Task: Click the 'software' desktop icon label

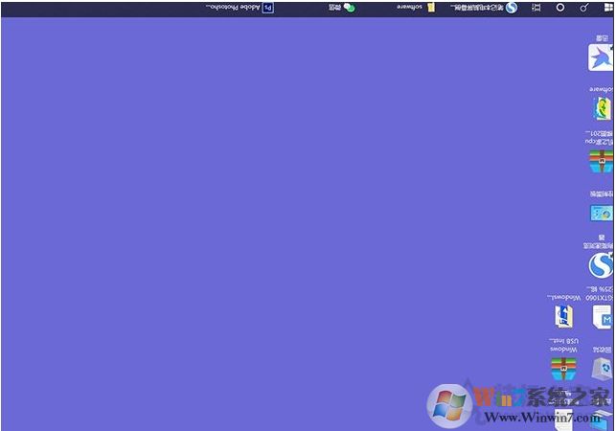Action: pyautogui.click(x=601, y=89)
